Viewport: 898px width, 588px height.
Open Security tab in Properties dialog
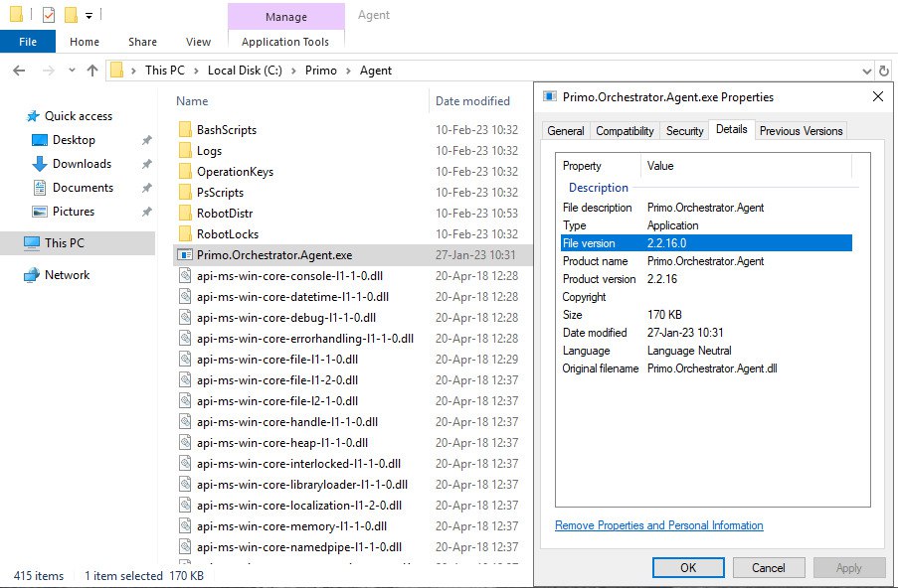point(684,131)
